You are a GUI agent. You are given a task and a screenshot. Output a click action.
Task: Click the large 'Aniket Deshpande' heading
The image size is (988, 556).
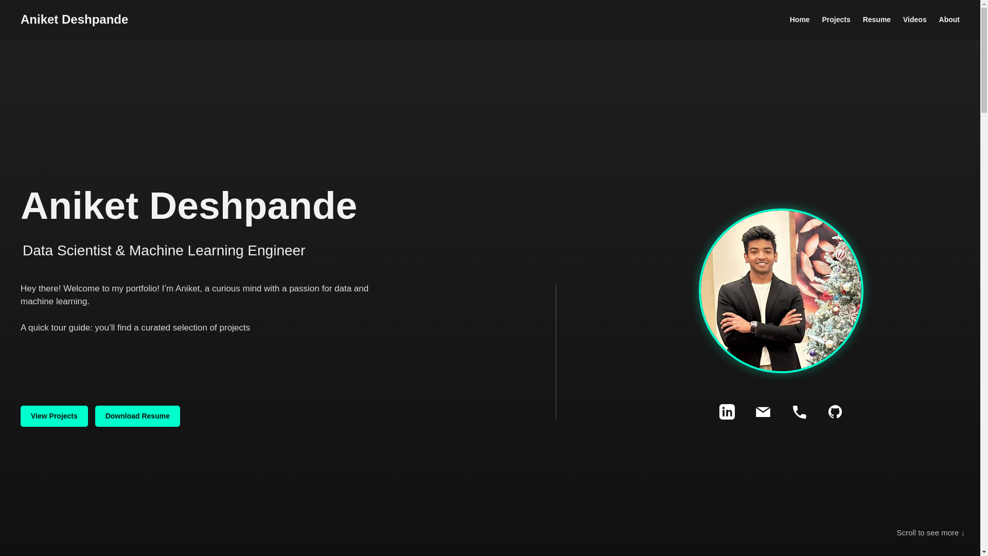(x=189, y=206)
